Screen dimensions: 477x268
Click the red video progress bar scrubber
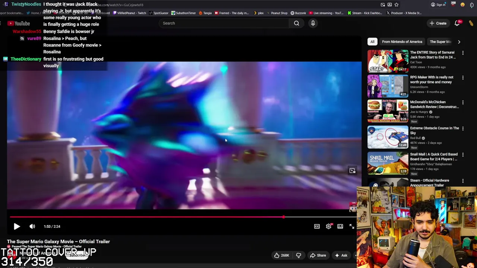(284, 217)
